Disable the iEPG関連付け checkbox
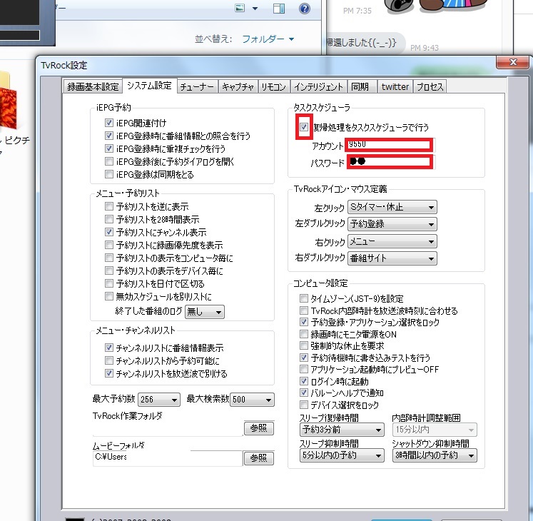This screenshot has height=521, width=533. coord(108,123)
